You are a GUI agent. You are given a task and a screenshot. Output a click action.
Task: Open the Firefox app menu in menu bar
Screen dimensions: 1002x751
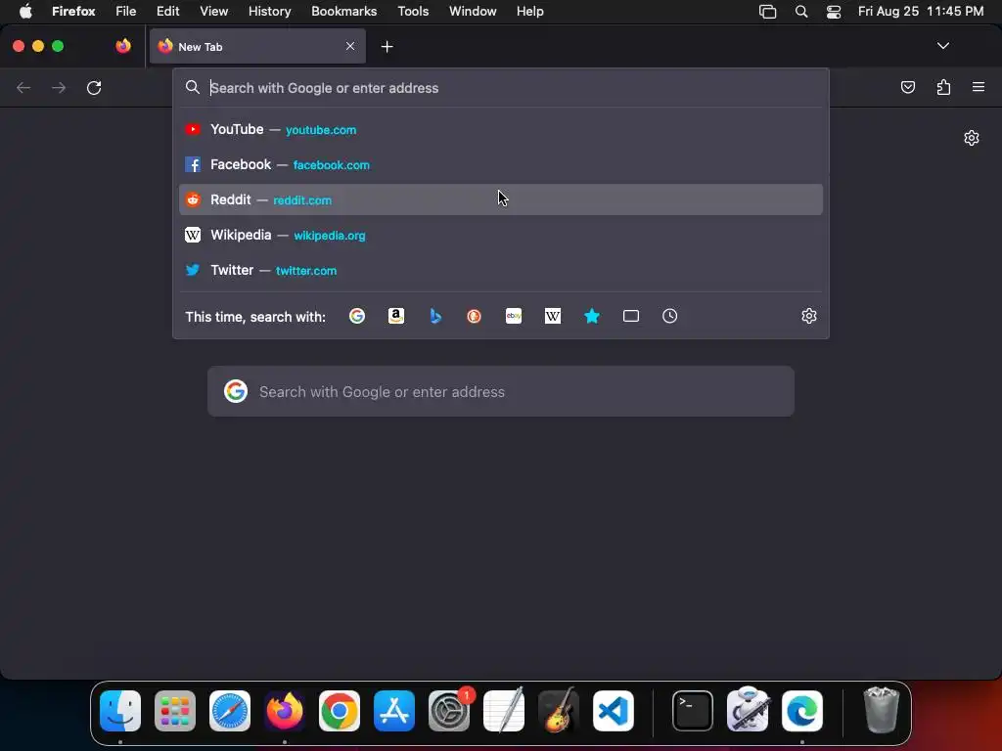(73, 12)
